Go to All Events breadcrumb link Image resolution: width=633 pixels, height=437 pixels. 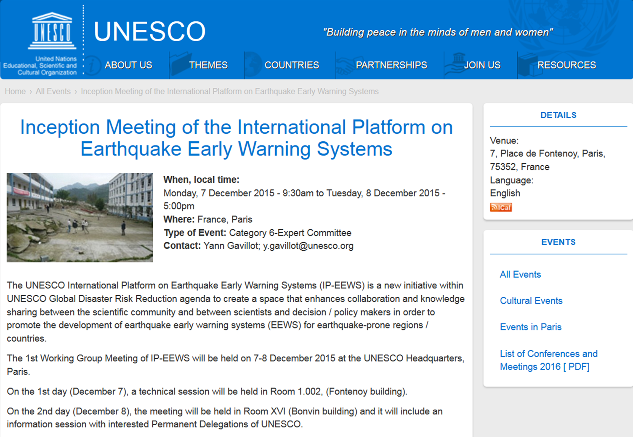[x=53, y=91]
